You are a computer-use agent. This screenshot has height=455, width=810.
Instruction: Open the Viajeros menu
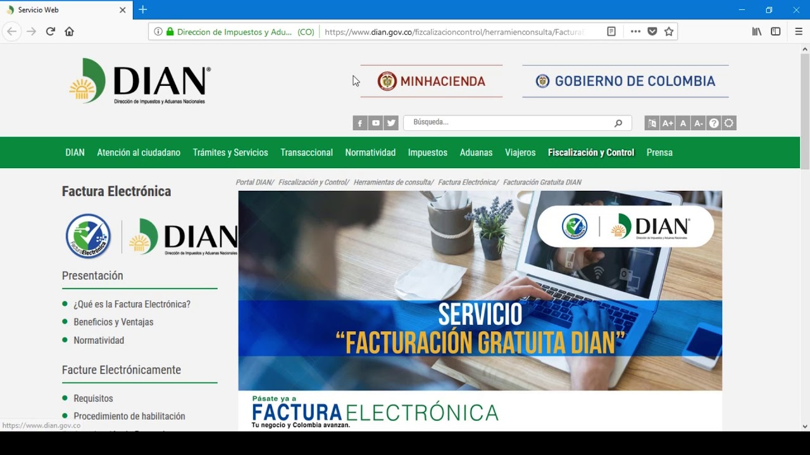520,152
